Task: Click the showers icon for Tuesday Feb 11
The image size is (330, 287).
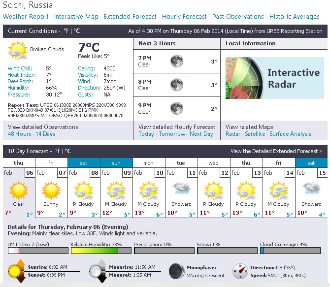Action: [181, 190]
